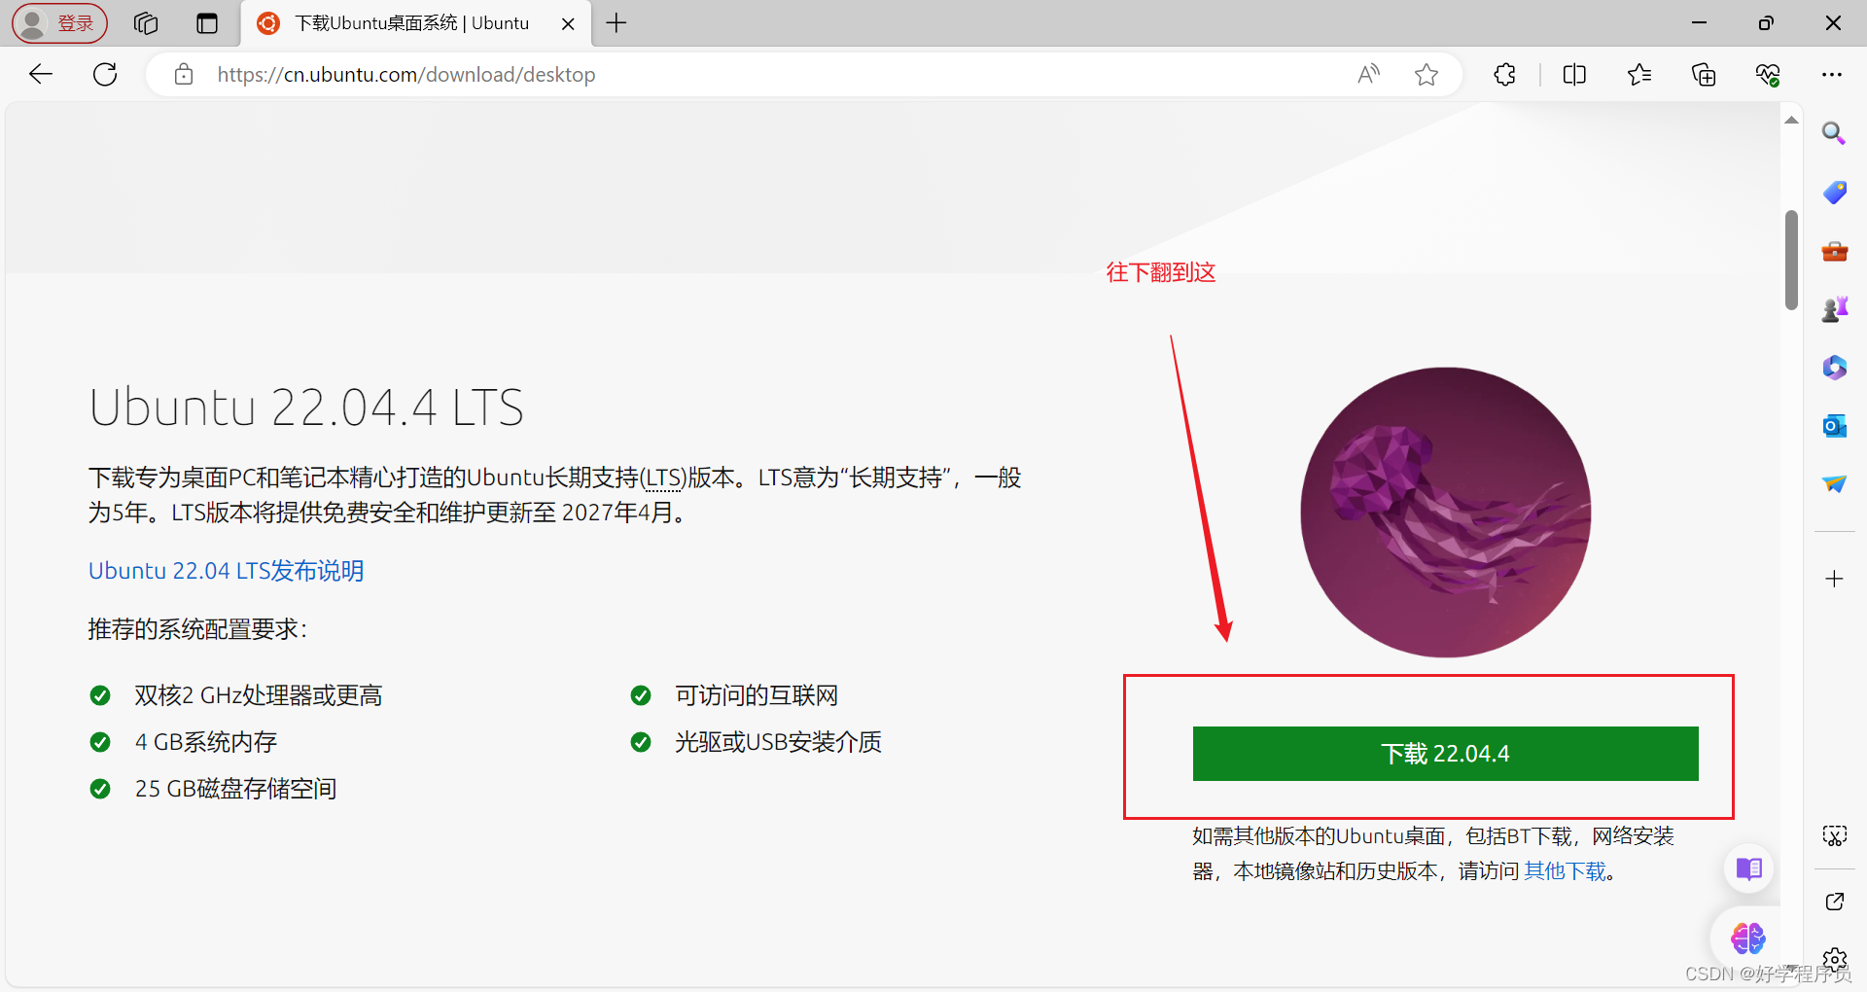The width and height of the screenshot is (1867, 992).
Task: Open Collections in the toolbar
Action: [x=1704, y=74]
